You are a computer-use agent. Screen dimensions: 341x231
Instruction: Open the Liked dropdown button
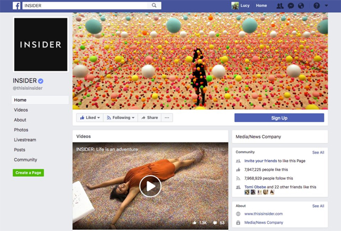[90, 118]
